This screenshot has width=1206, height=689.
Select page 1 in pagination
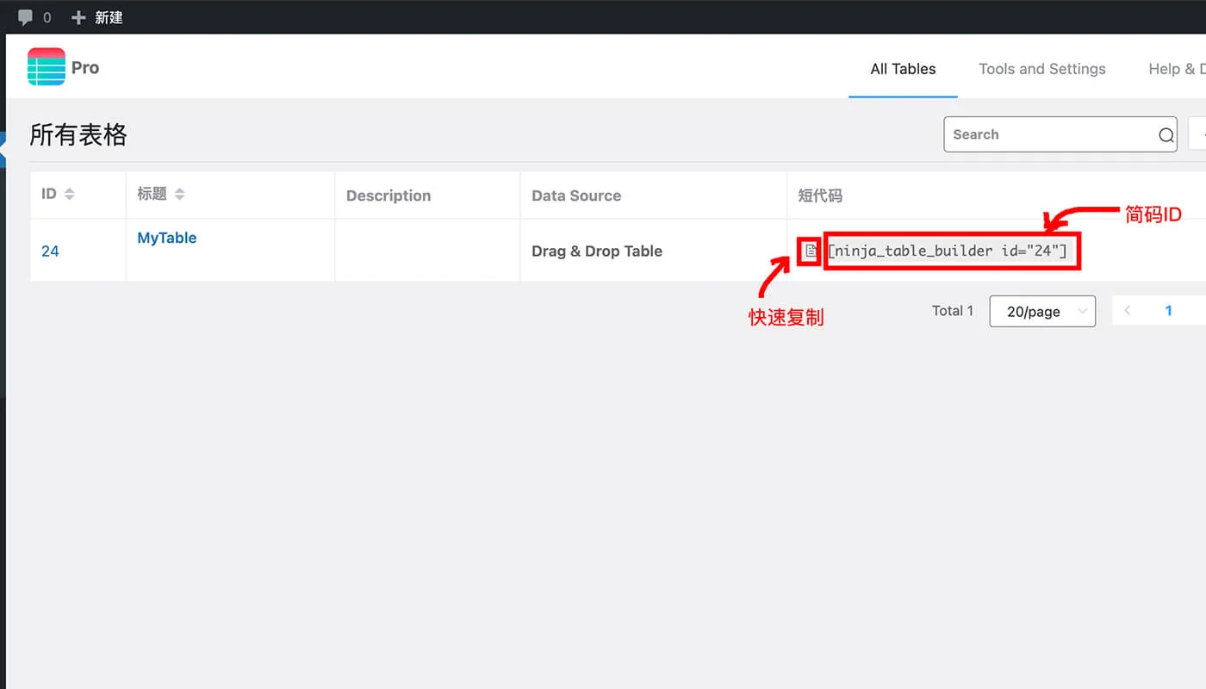(1168, 311)
